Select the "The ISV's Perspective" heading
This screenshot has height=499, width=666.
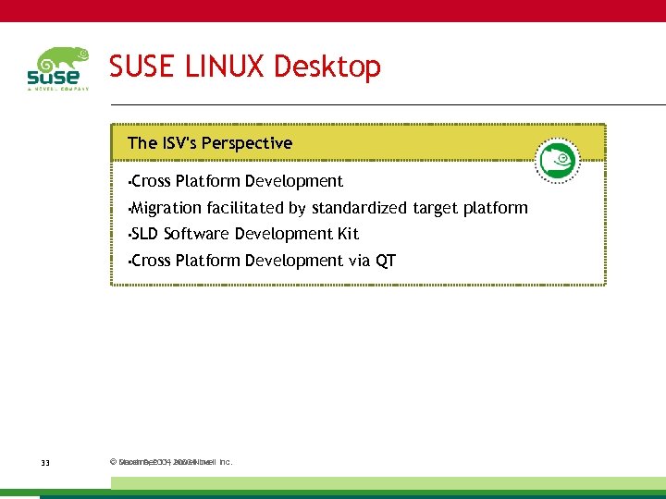click(x=210, y=143)
